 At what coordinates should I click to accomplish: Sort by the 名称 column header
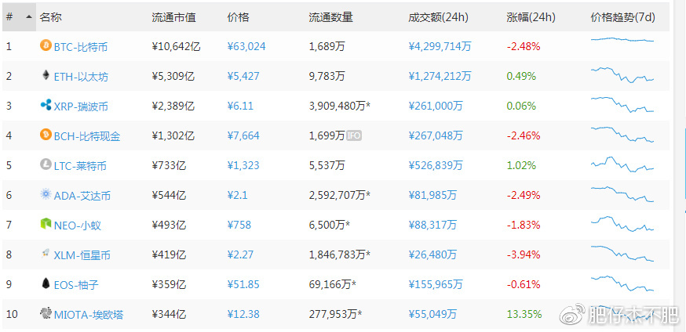pos(51,17)
